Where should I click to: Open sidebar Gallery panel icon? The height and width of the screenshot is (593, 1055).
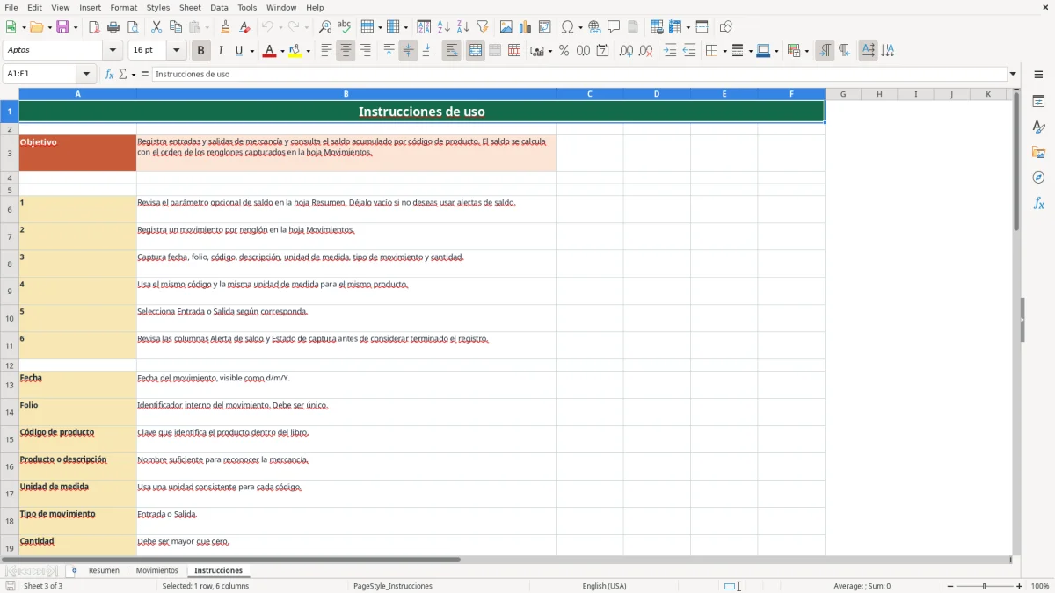(1038, 153)
